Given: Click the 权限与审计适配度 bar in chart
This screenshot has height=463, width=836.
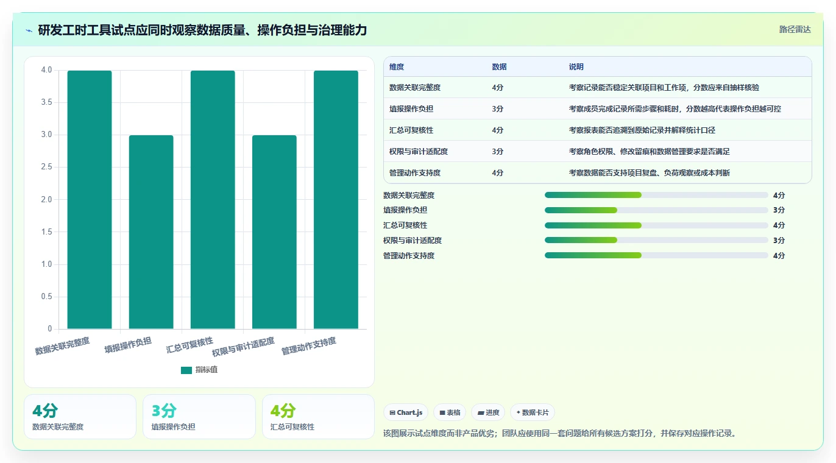Looking at the screenshot, I should (274, 232).
